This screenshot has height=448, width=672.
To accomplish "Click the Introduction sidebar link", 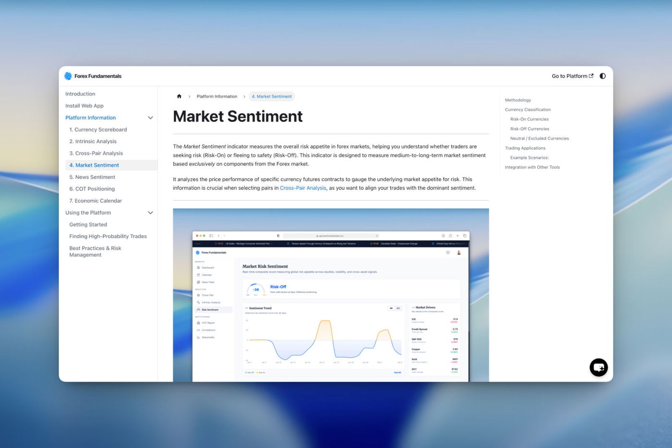I will (x=80, y=94).
